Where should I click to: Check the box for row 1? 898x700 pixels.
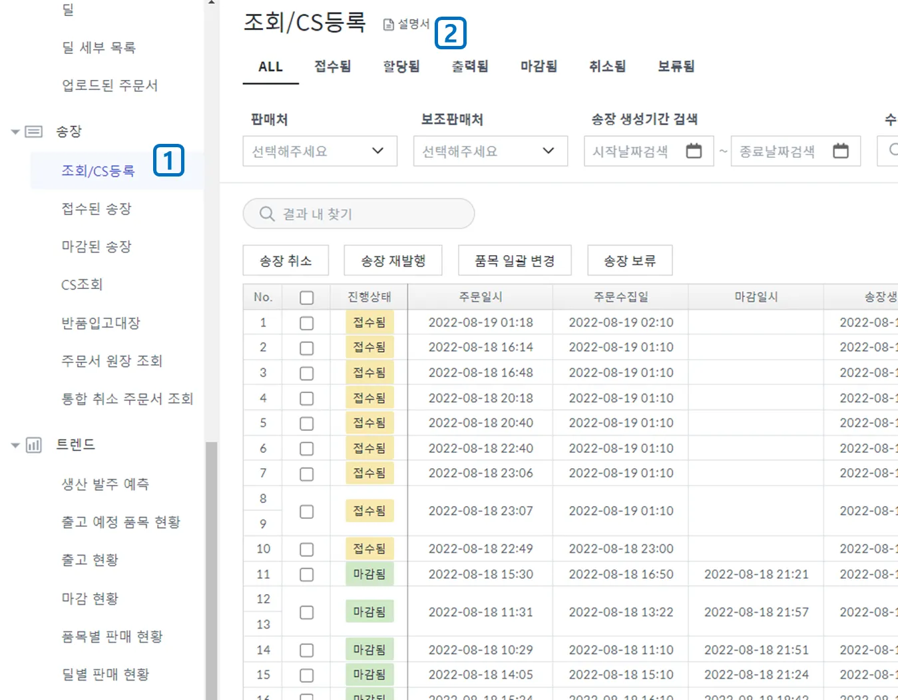(x=307, y=323)
